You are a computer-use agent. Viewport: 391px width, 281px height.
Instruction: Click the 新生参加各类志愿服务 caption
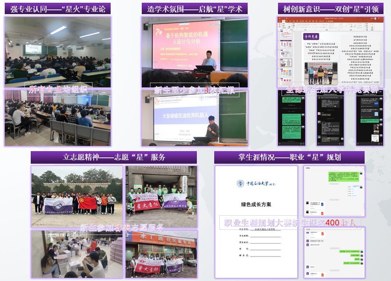pos(122,227)
